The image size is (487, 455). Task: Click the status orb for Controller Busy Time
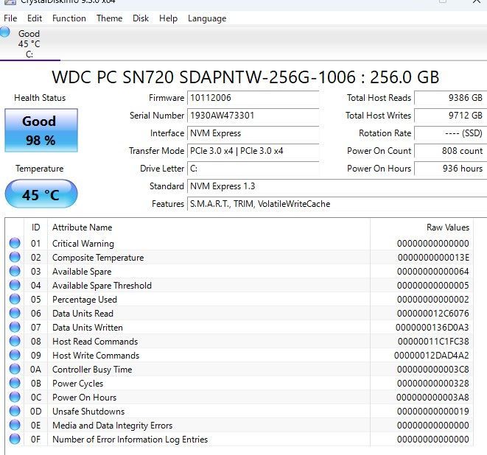pos(15,369)
